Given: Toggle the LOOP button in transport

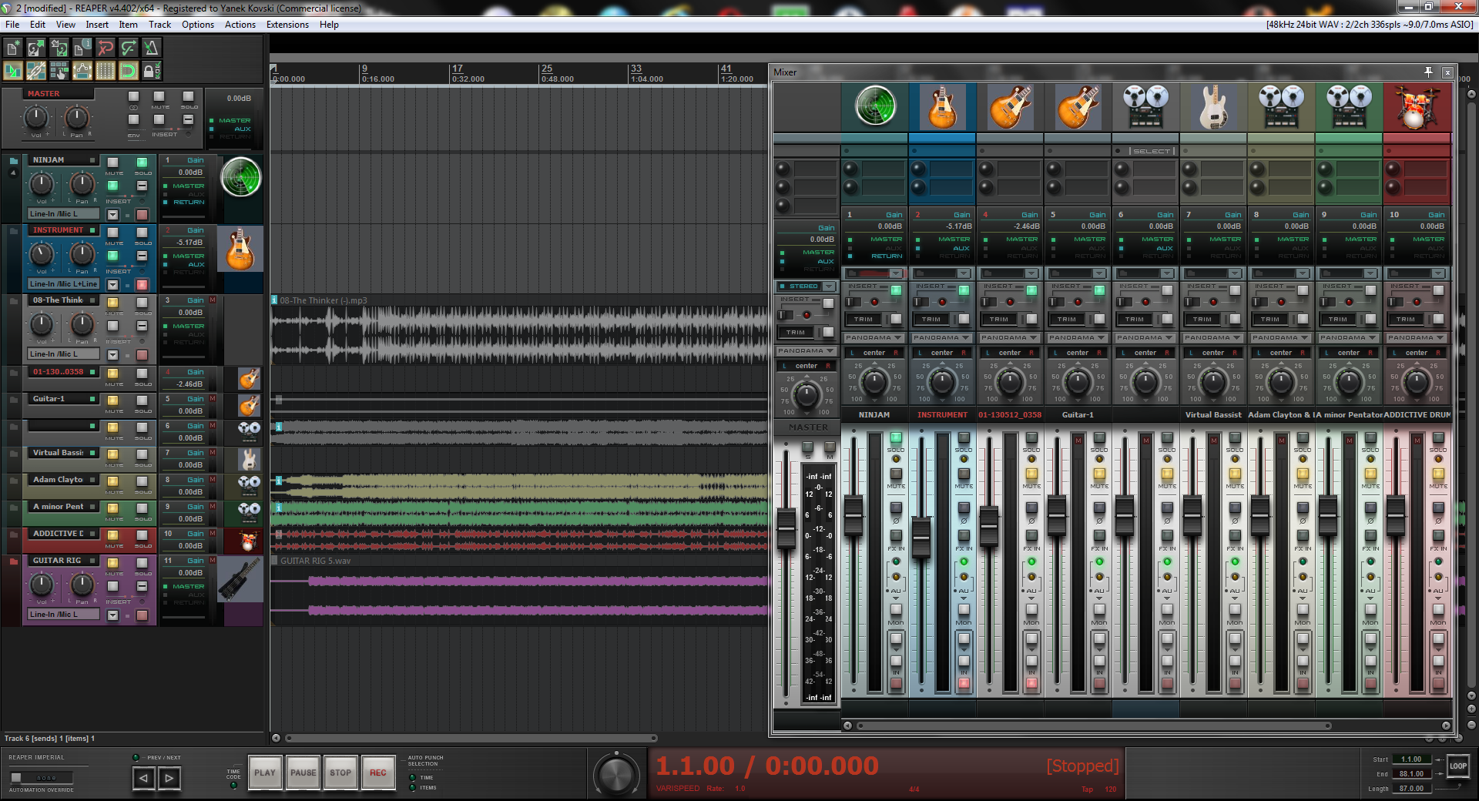Looking at the screenshot, I should click(1457, 766).
